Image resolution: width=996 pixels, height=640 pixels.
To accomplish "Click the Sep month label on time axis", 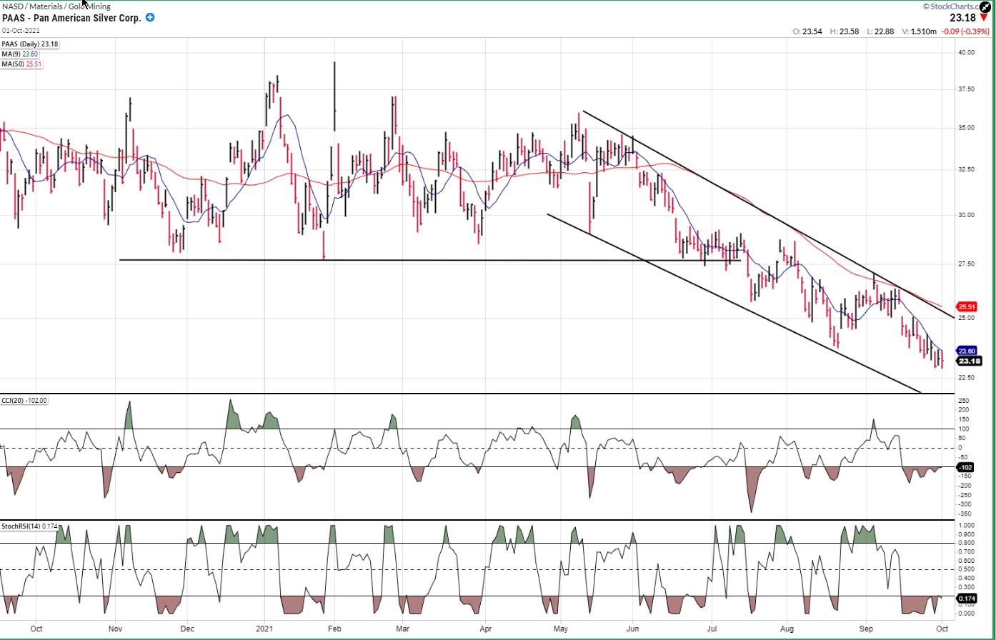I will [x=866, y=629].
